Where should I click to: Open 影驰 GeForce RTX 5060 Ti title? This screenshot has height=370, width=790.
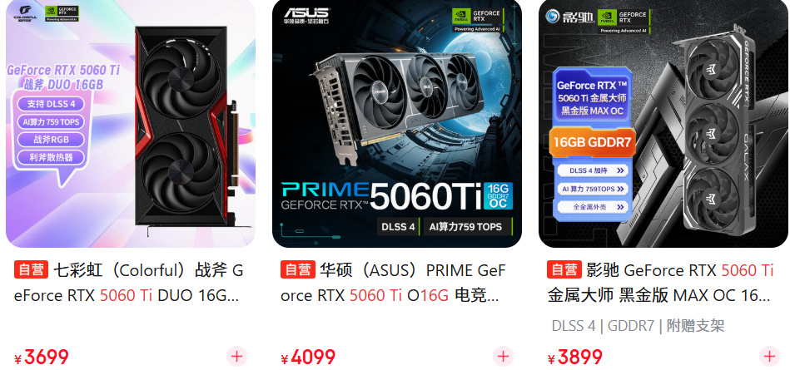[x=660, y=283]
